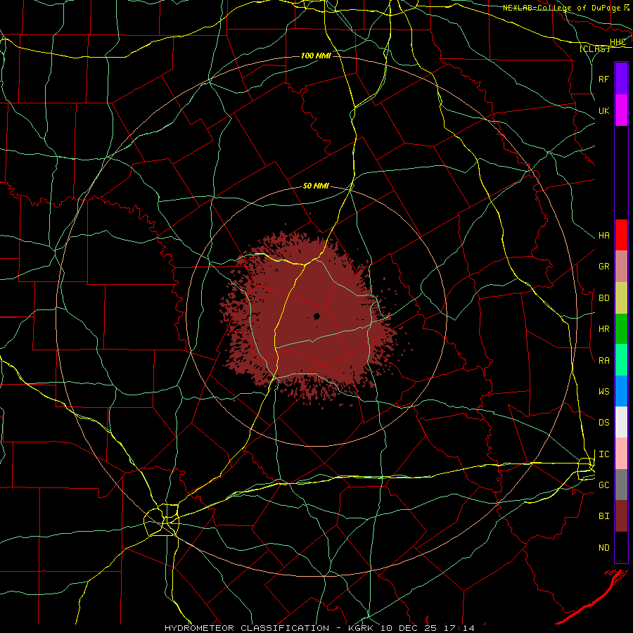633x633 pixels.
Task: Click the 100 NMI range ring label
Action: [x=316, y=56]
